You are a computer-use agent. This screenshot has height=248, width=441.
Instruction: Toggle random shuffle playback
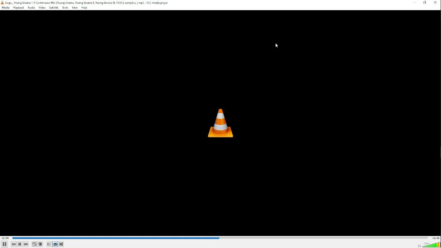pos(62,245)
